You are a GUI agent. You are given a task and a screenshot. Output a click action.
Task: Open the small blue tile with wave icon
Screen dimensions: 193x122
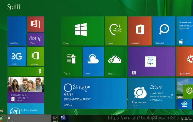click(184, 104)
